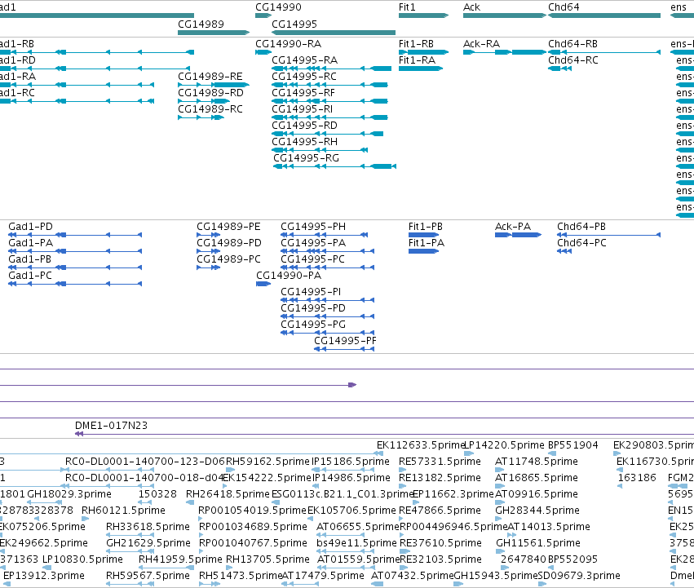694x588 pixels.
Task: Select EST GH18029.3prime
Action: [x=69, y=494]
